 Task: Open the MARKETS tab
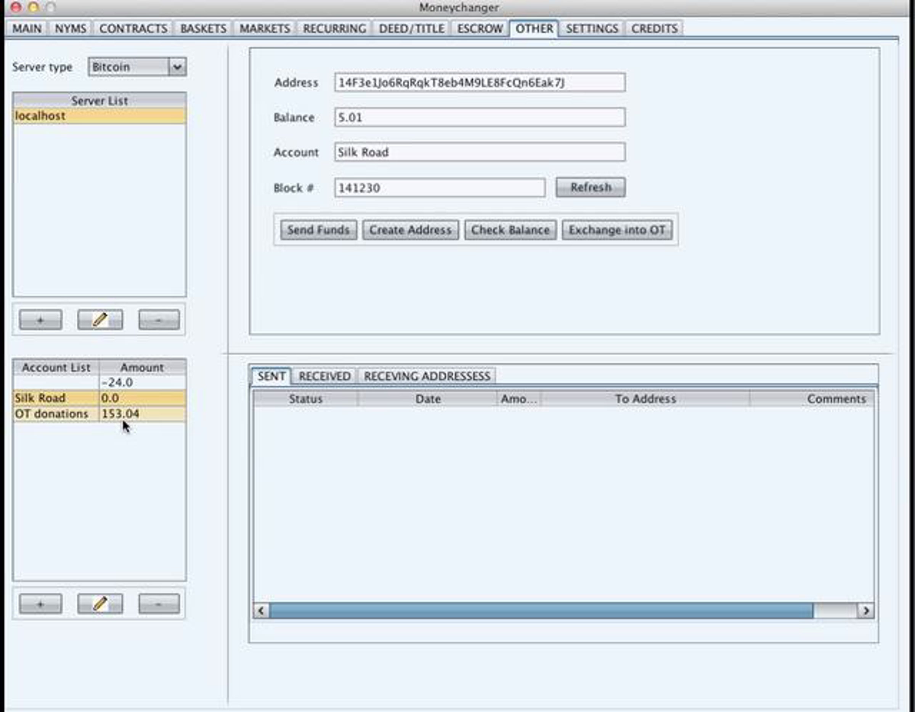coord(265,29)
